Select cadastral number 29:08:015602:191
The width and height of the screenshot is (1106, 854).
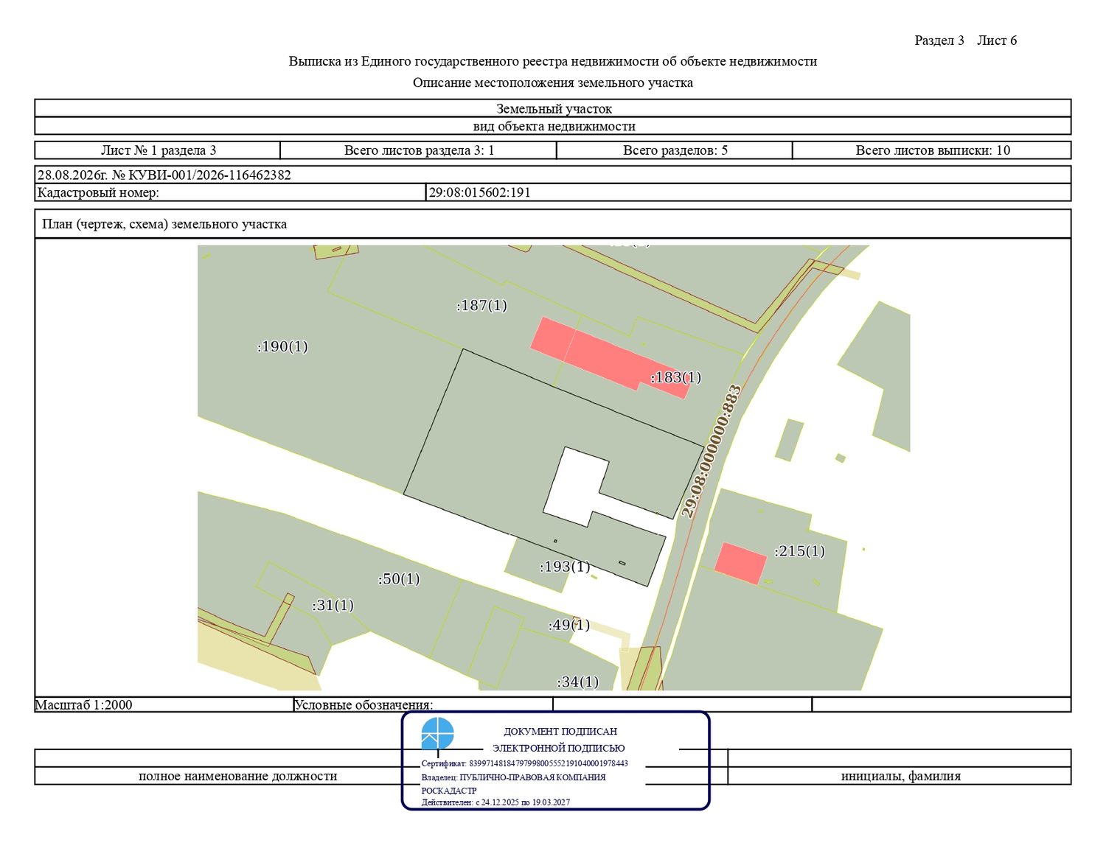tap(480, 193)
